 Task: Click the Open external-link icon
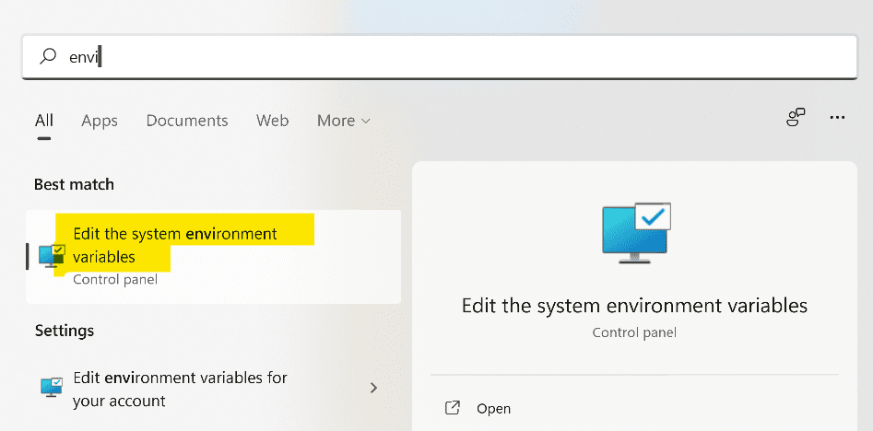(453, 408)
